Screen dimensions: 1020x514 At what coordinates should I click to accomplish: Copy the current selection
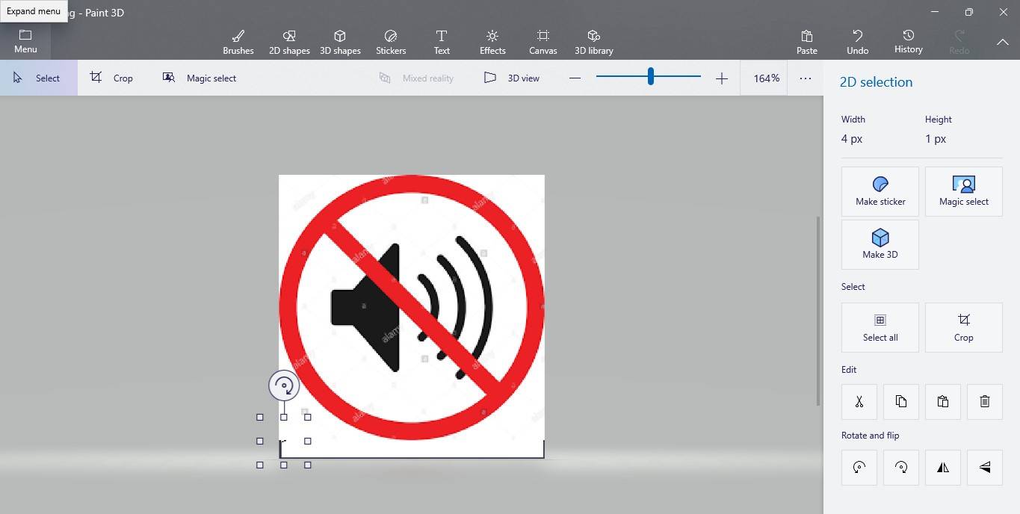[x=900, y=402]
